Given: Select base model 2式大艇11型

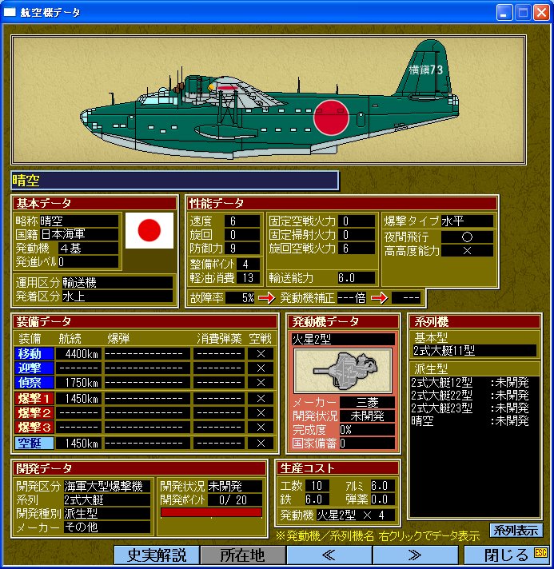Looking at the screenshot, I should click(475, 351).
